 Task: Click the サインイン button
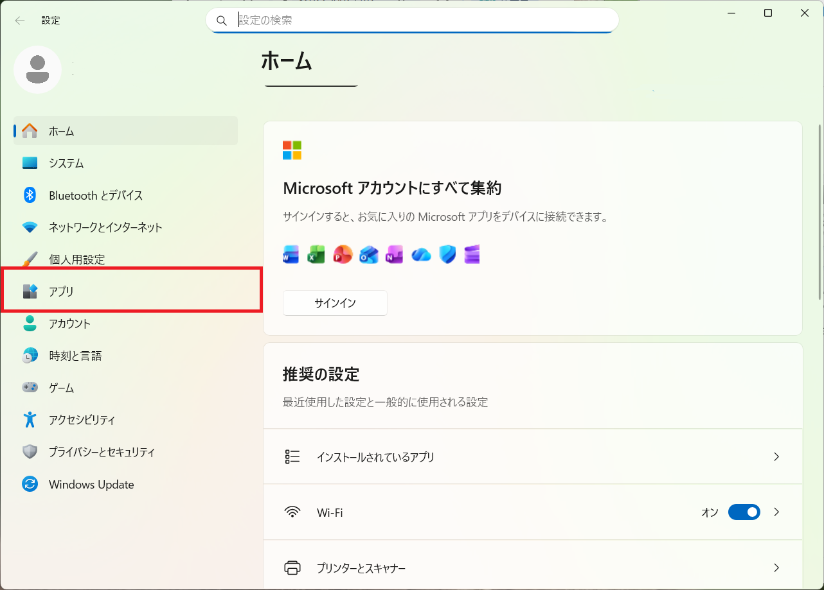click(x=335, y=303)
